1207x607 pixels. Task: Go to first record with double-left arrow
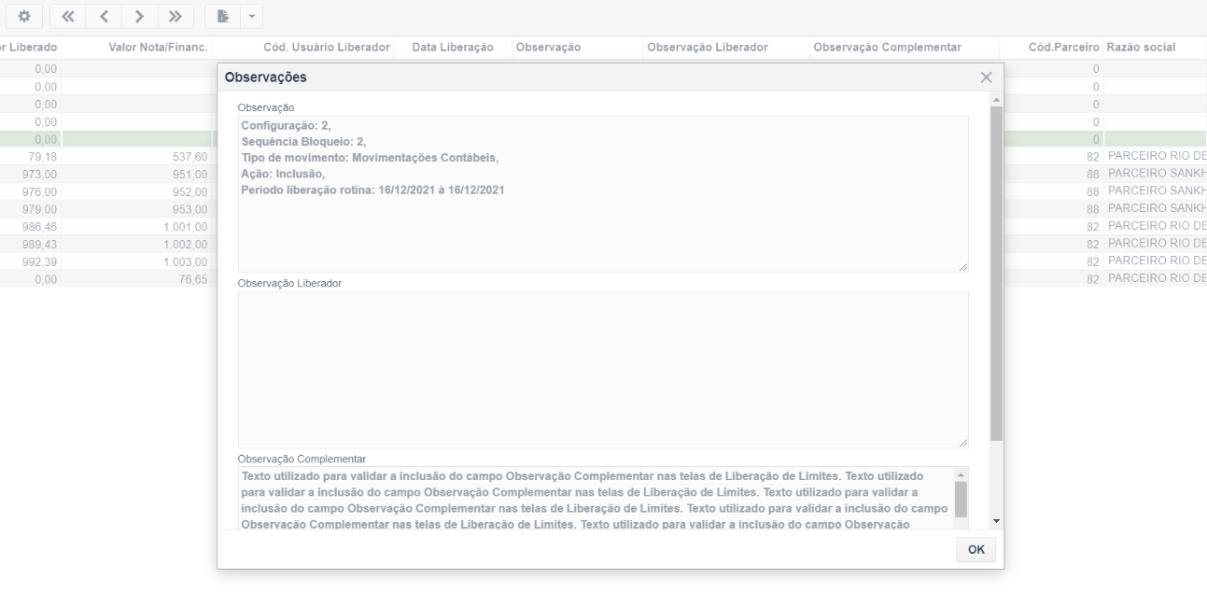click(x=67, y=16)
